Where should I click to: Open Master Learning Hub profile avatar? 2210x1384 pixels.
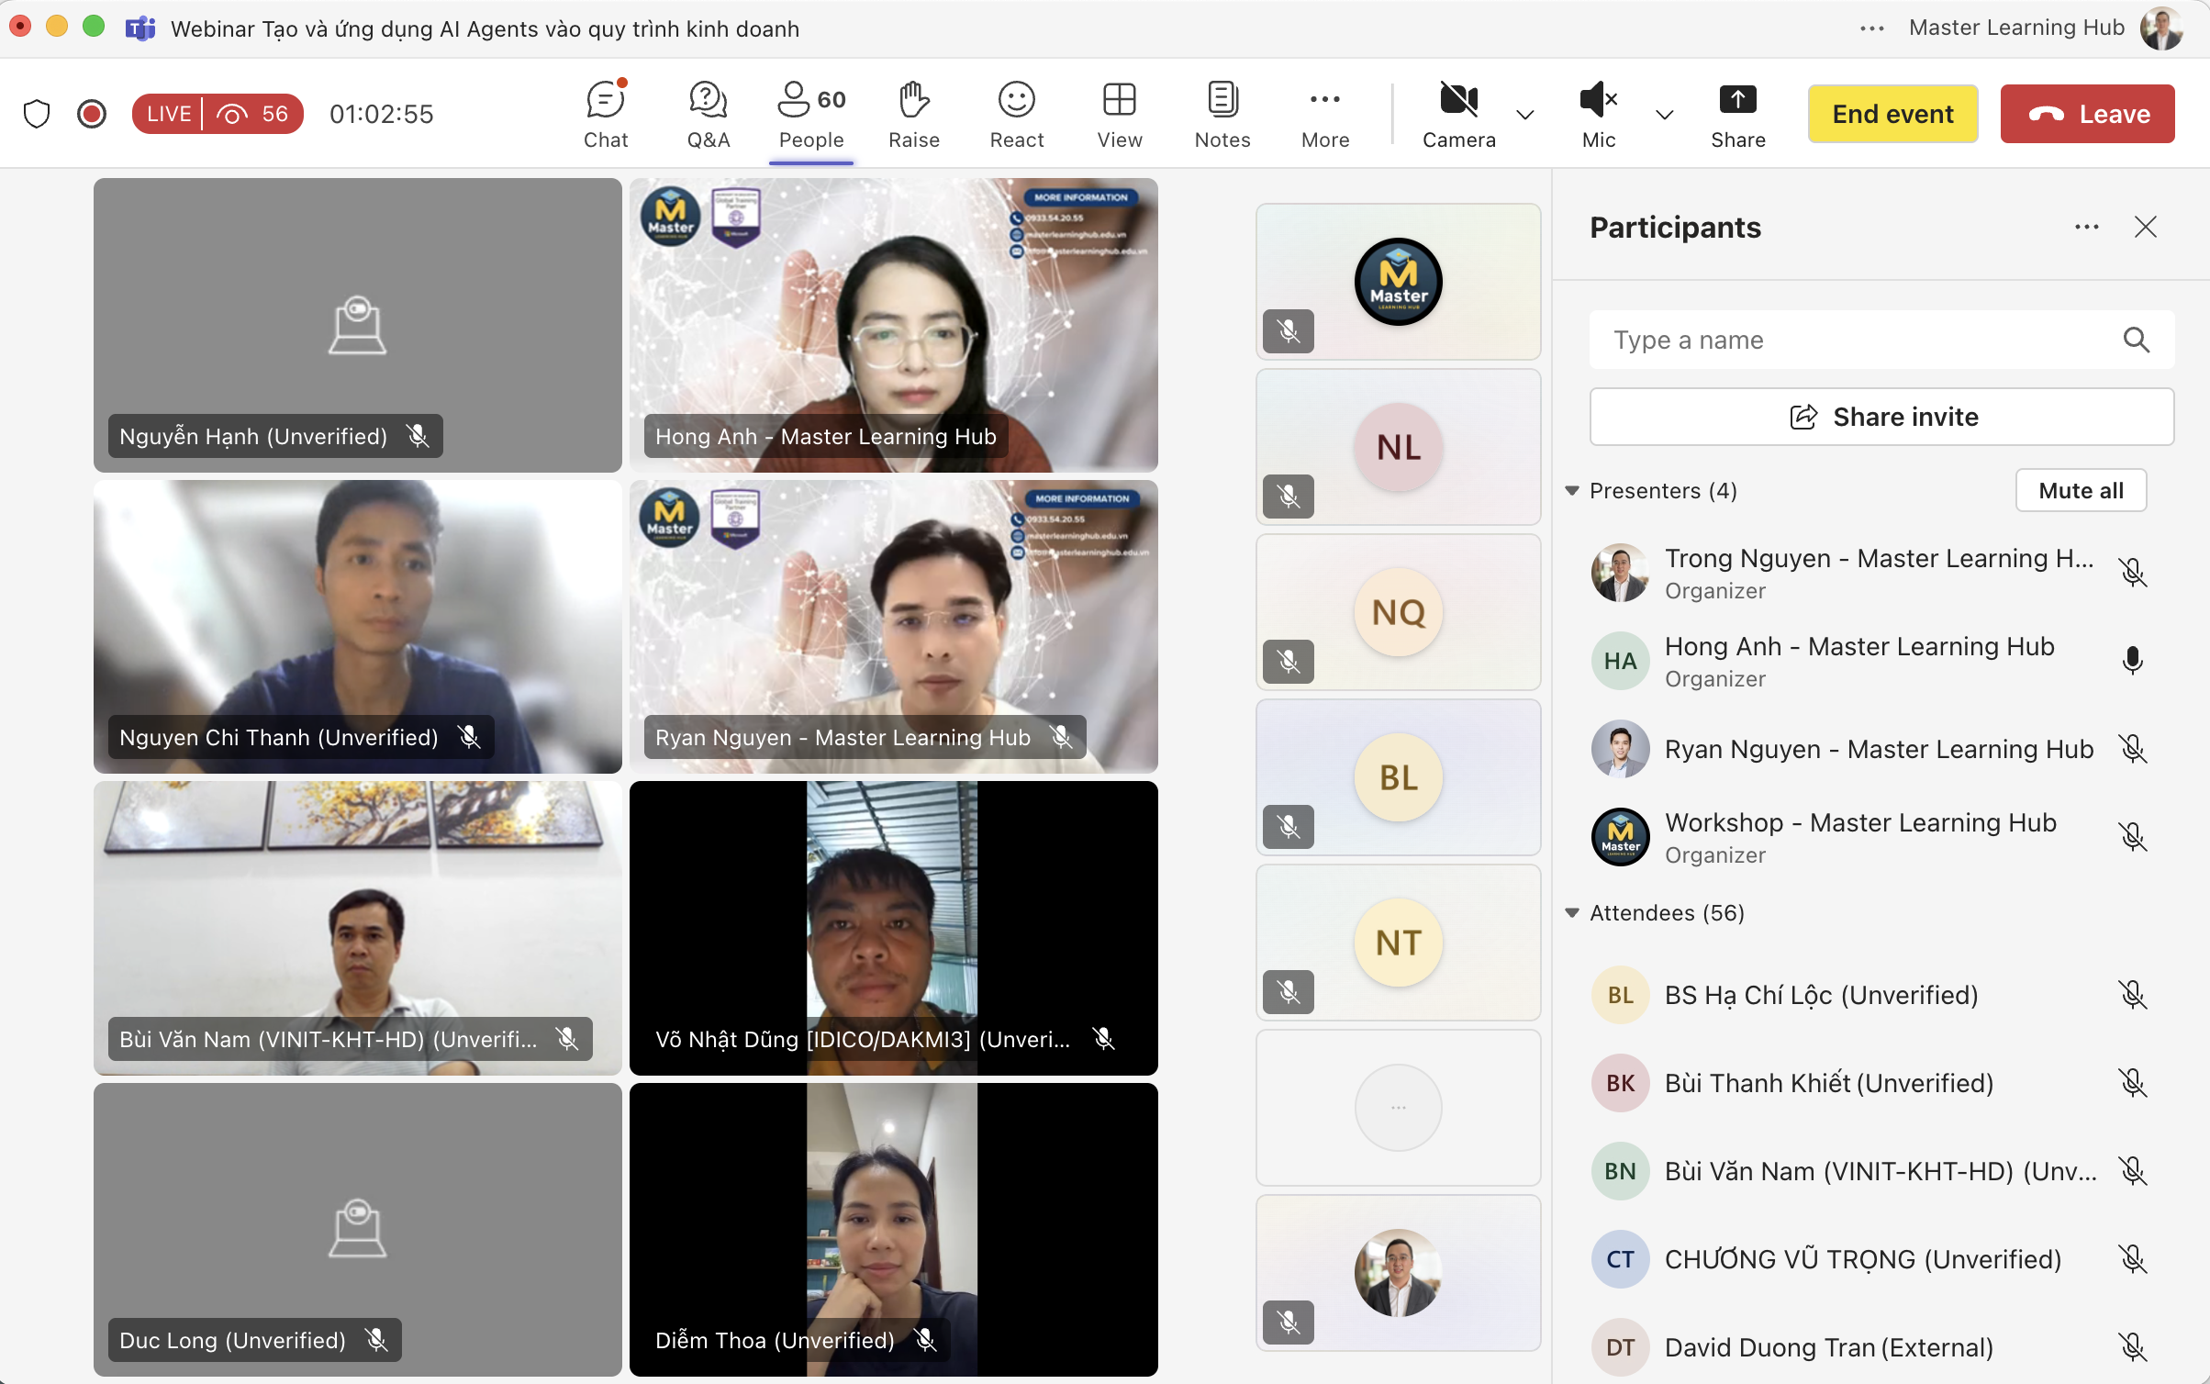coord(2162,28)
